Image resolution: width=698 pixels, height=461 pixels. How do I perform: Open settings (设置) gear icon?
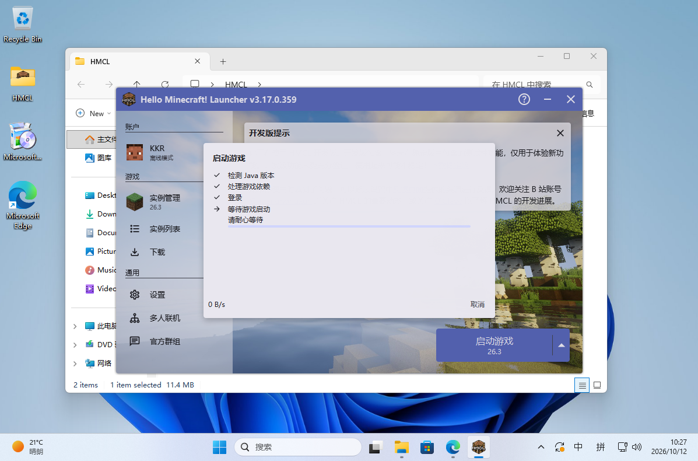tap(135, 295)
